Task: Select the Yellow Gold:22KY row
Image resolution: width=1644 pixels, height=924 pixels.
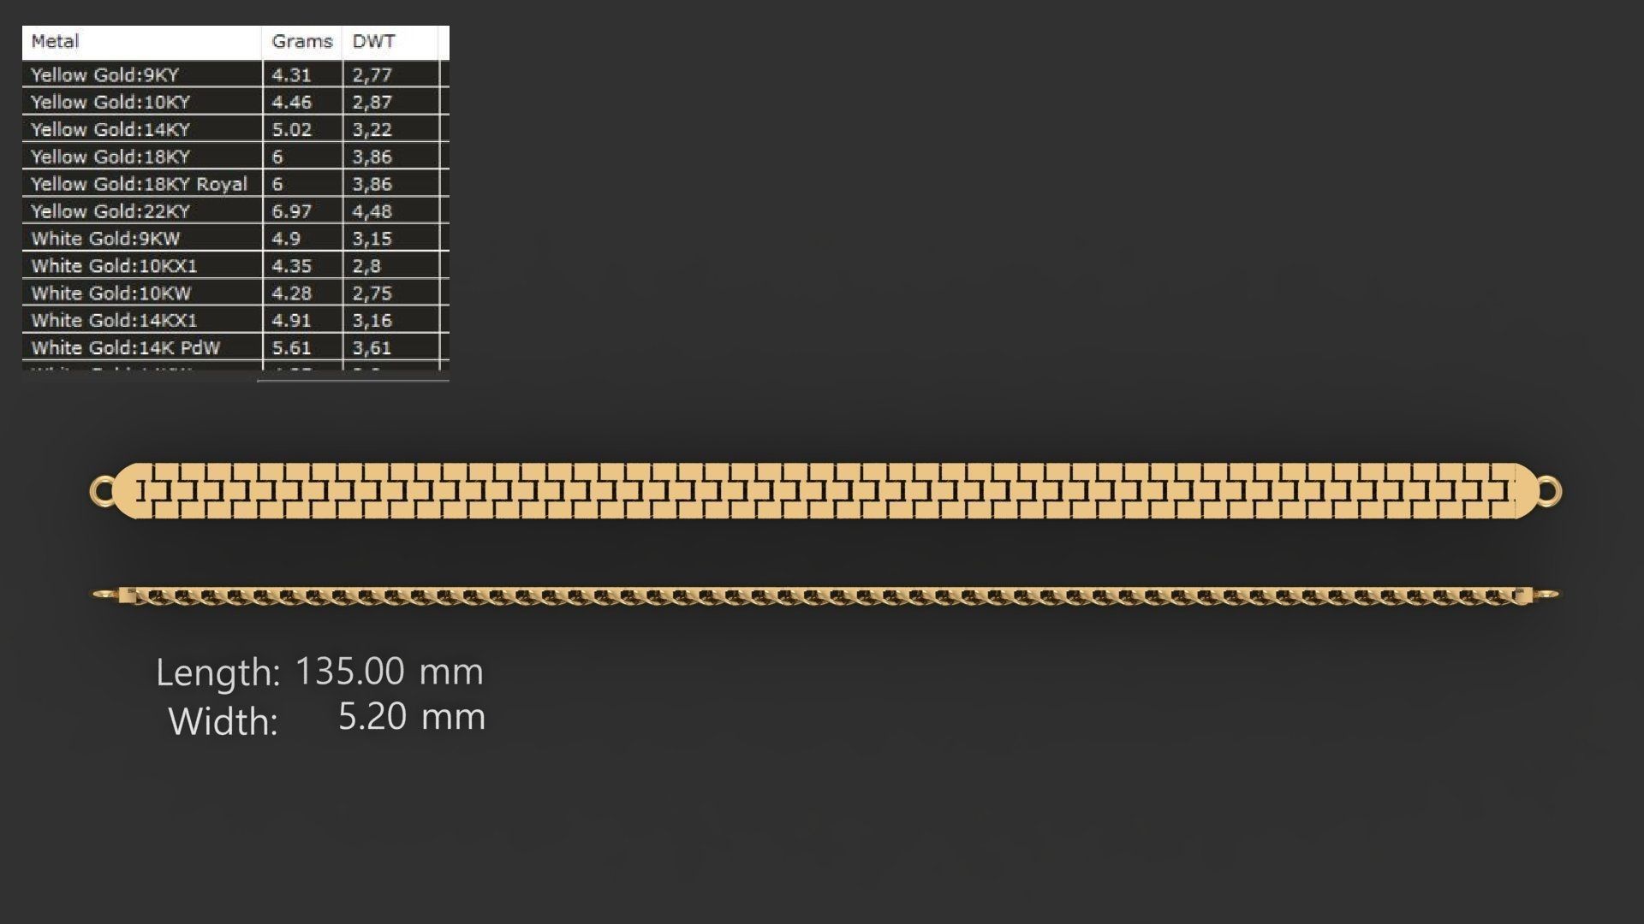Action: (110, 211)
